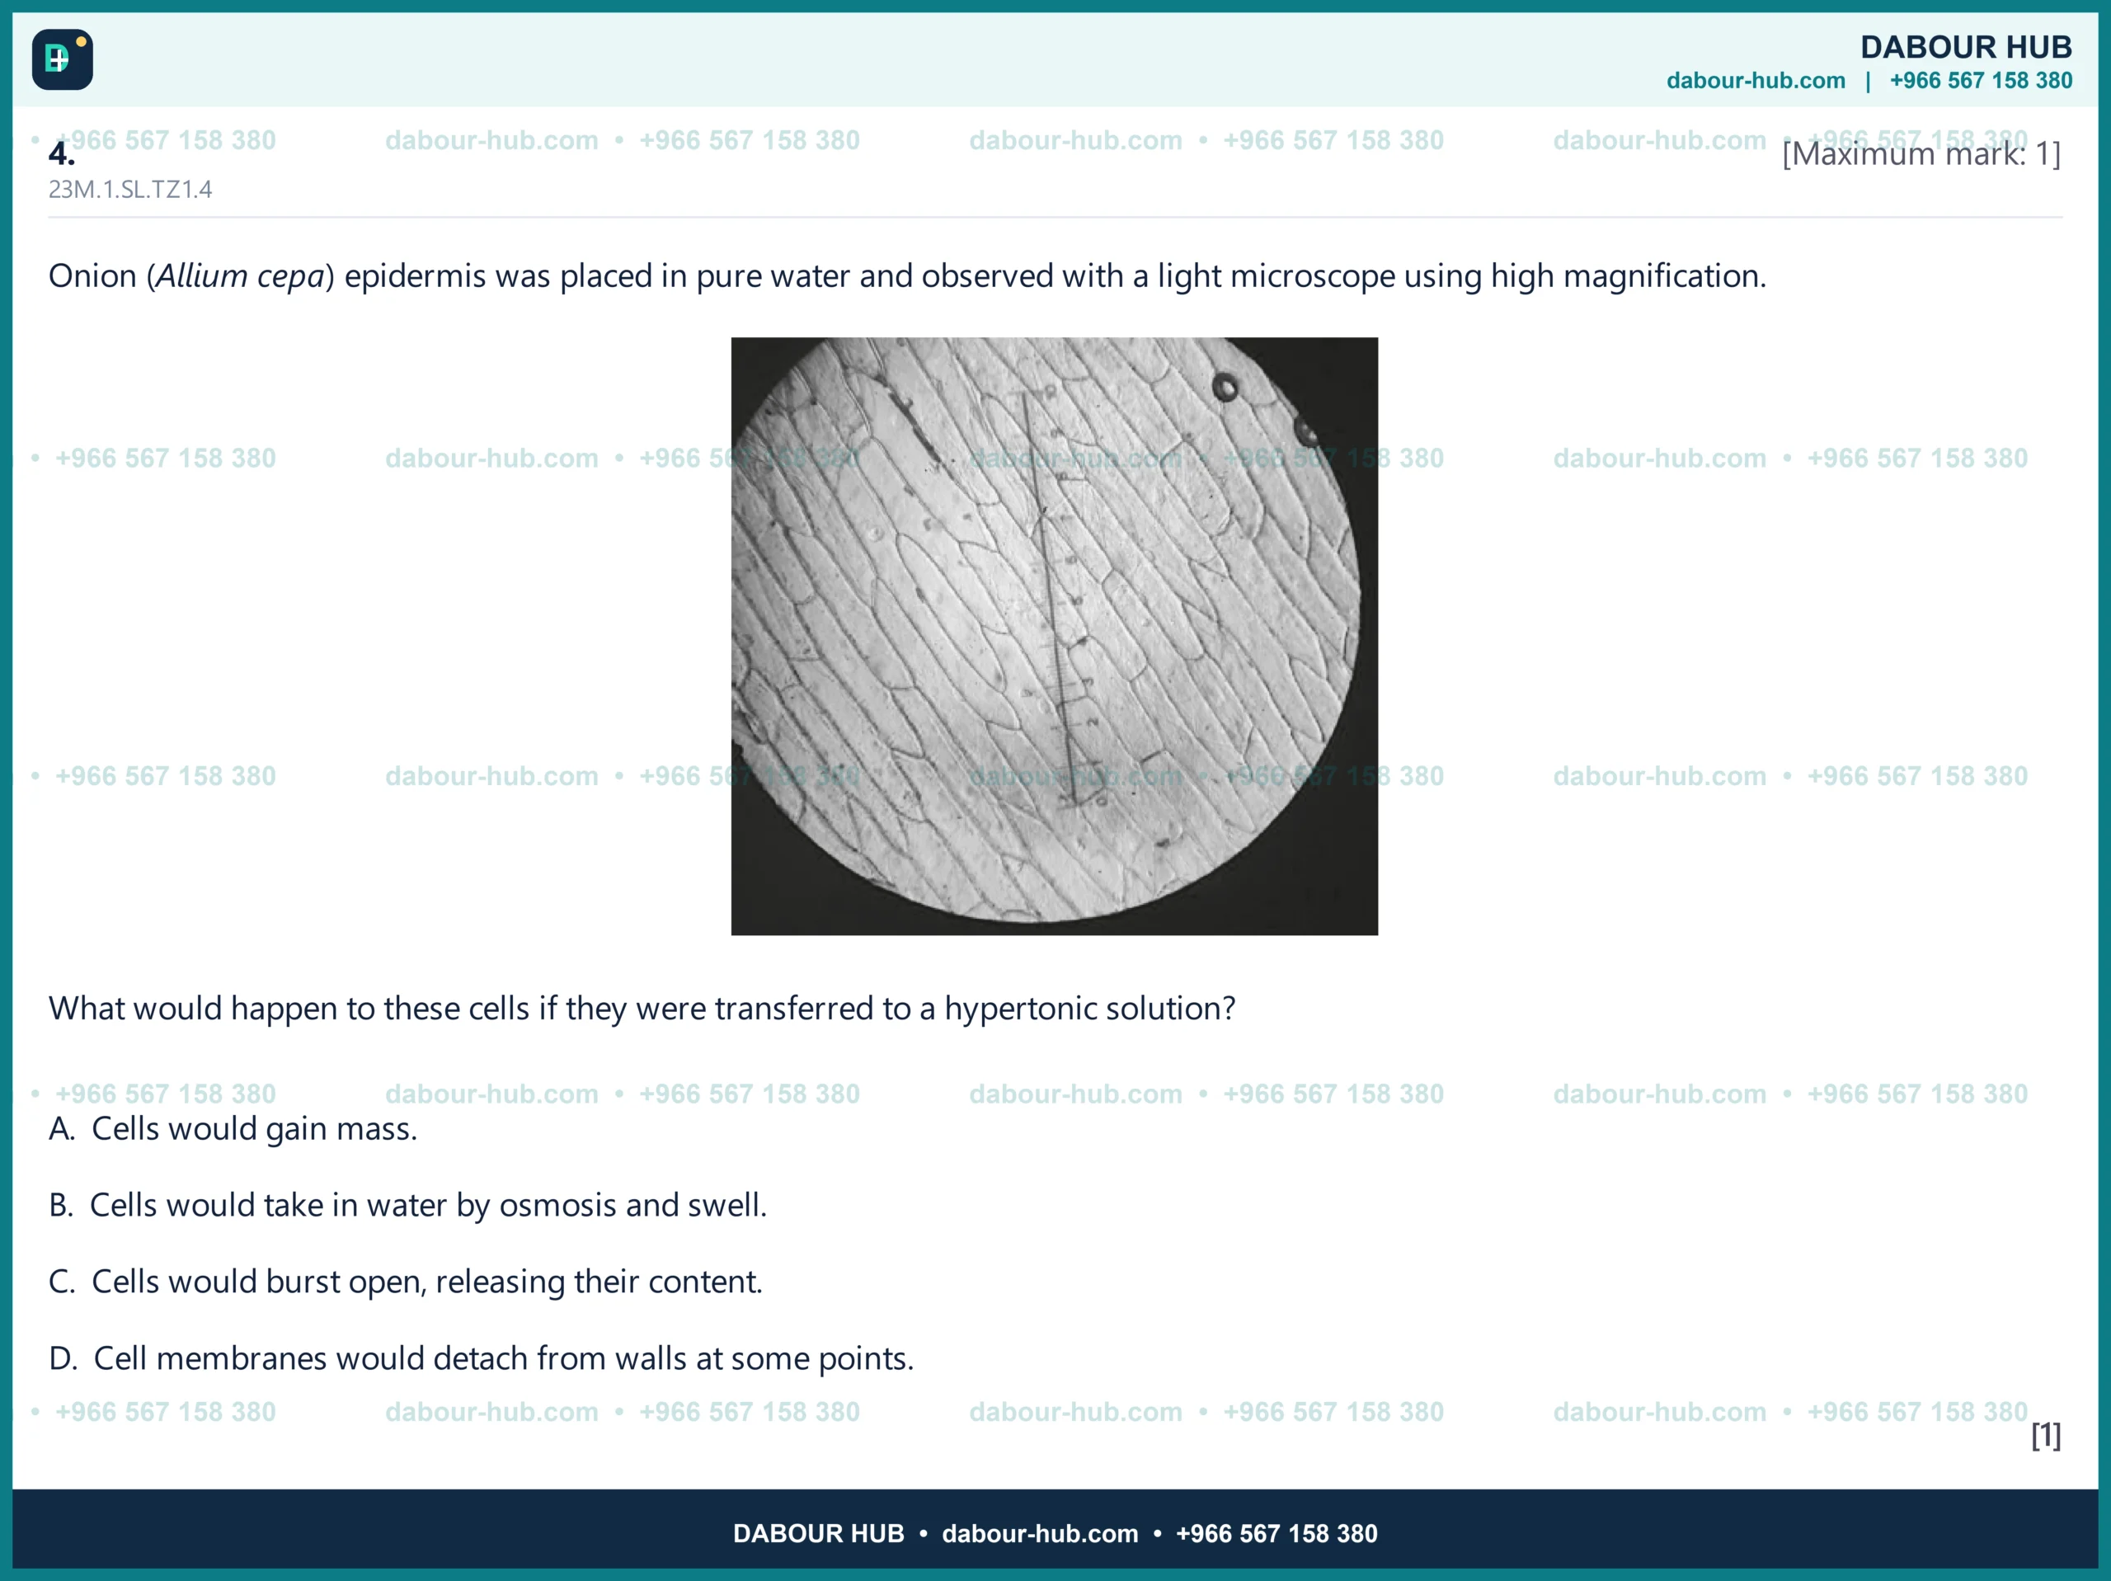2111x1581 pixels.
Task: Click the footer DABOUR HUB contact line
Action: pyautogui.click(x=1055, y=1533)
